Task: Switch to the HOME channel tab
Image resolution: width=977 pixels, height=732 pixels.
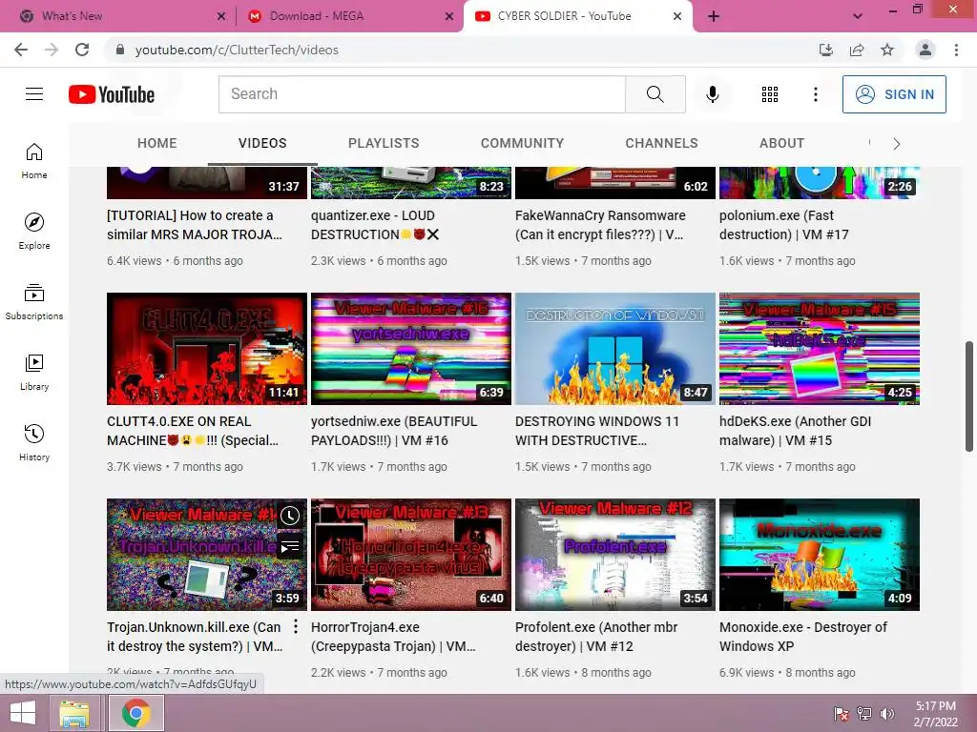Action: coord(157,143)
